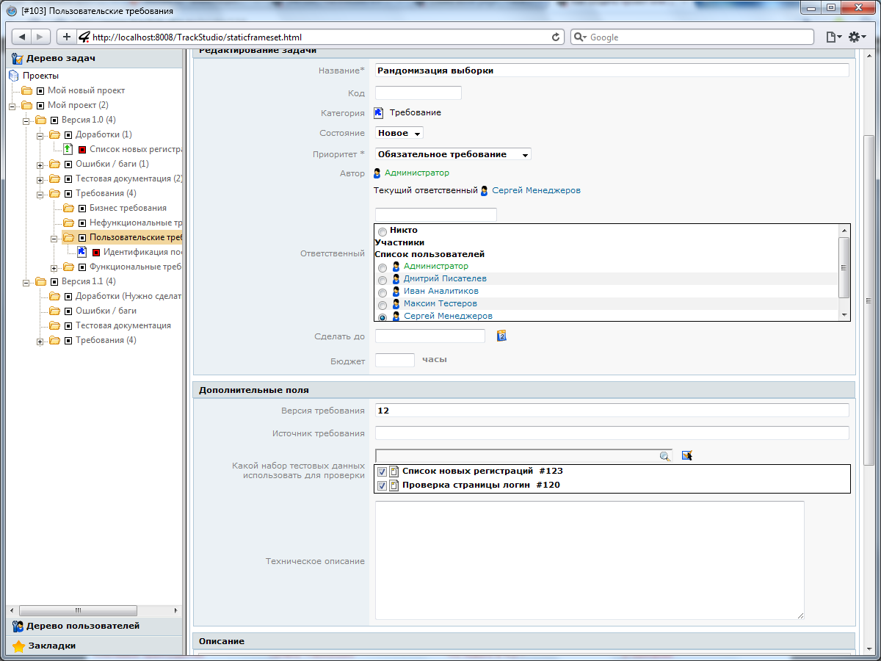
Task: Open Бизнес требования in the tree
Action: [128, 208]
